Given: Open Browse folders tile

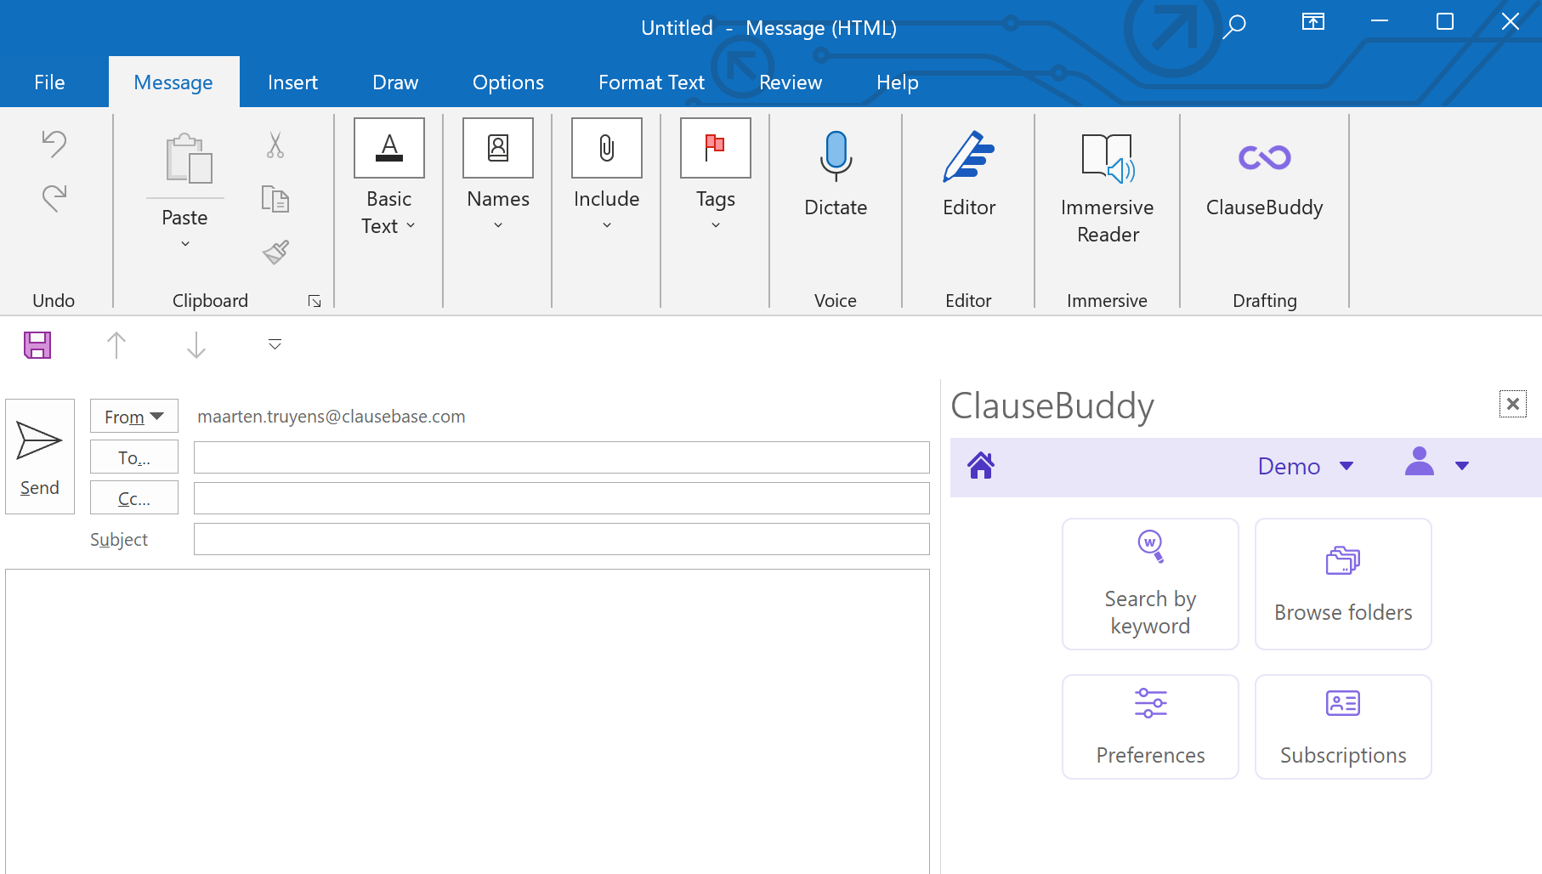Looking at the screenshot, I should click(x=1343, y=584).
